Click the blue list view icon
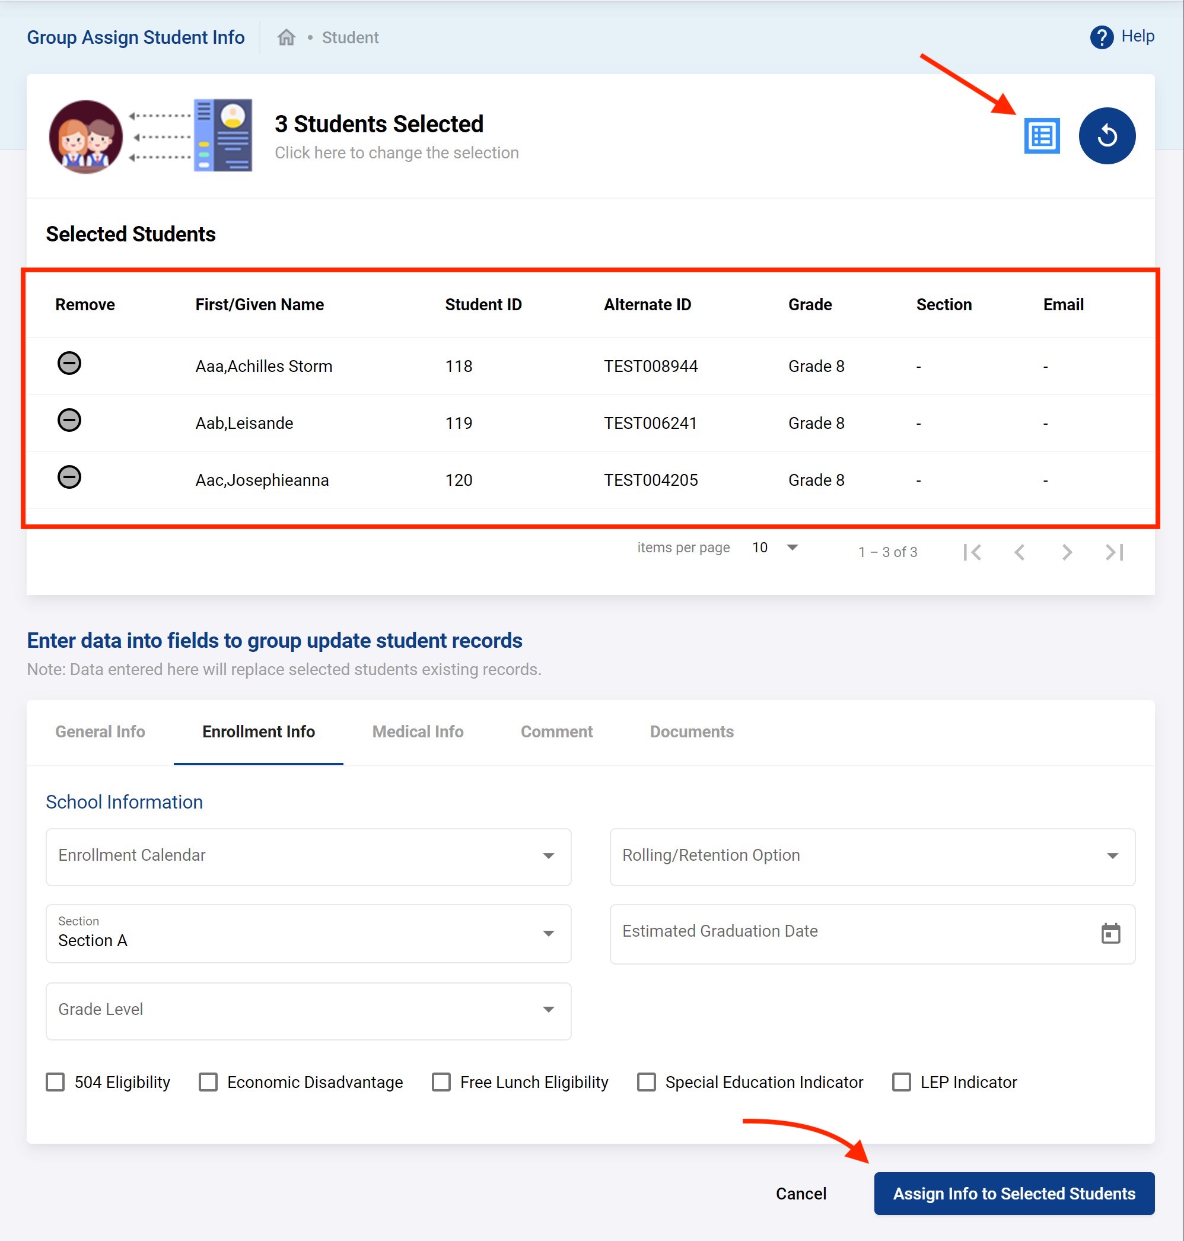Image resolution: width=1184 pixels, height=1241 pixels. (x=1042, y=136)
